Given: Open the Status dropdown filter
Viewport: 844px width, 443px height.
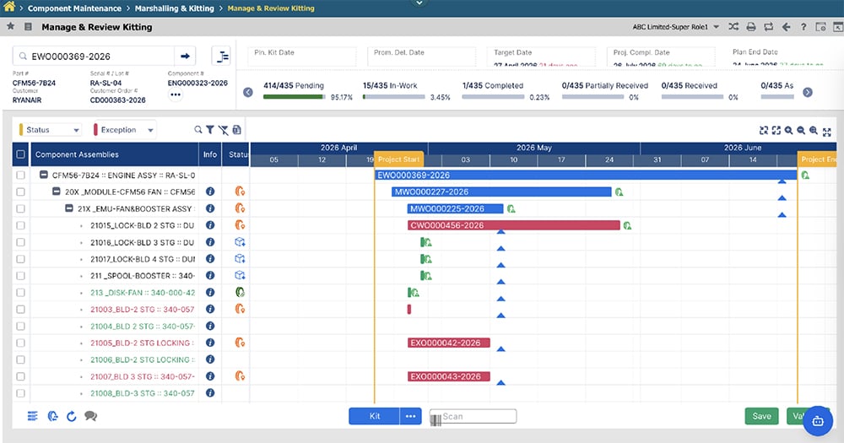Looking at the screenshot, I should point(50,130).
